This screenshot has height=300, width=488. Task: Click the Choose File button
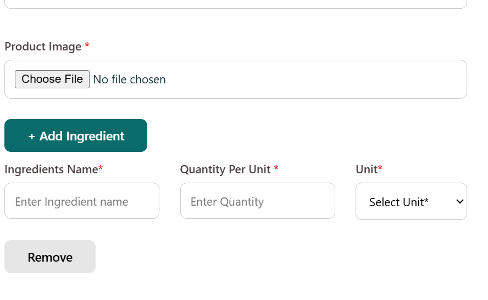(x=52, y=79)
